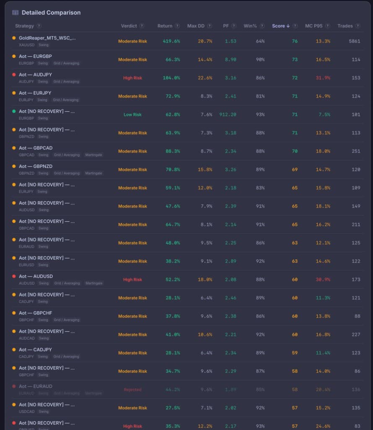Click the help icon next to MC P95 header
The width and height of the screenshot is (373, 430).
[328, 26]
